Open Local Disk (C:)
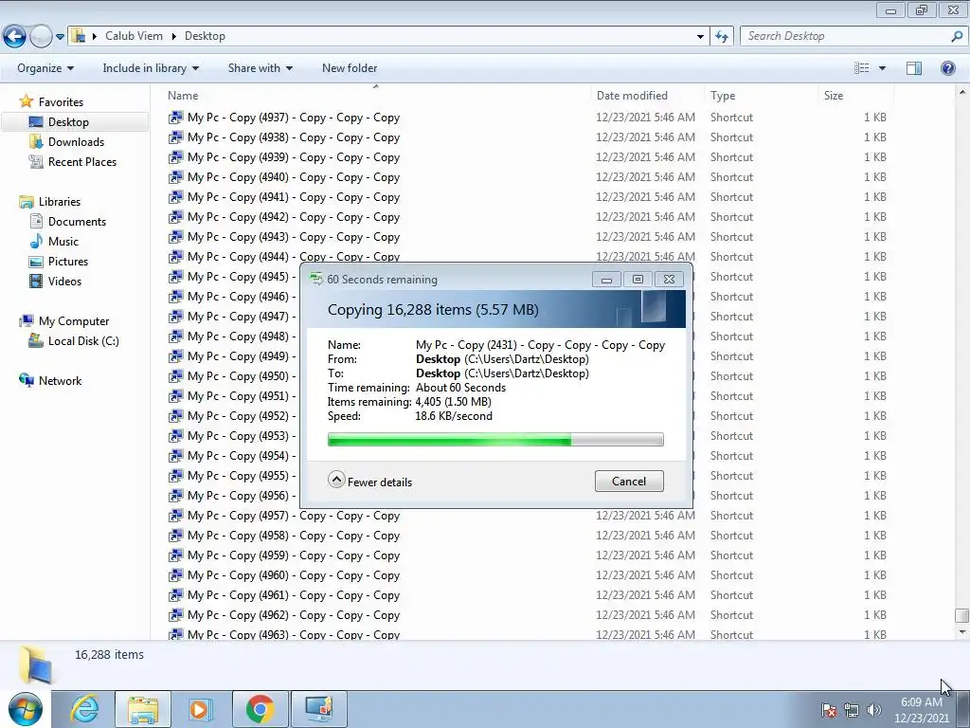The image size is (970, 728). [x=83, y=341]
